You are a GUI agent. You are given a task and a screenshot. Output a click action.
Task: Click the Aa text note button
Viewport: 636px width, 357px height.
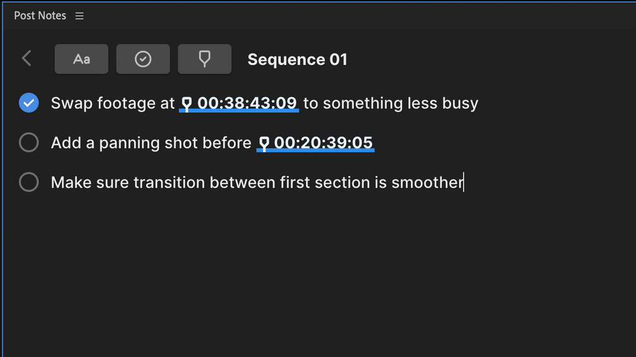click(82, 59)
